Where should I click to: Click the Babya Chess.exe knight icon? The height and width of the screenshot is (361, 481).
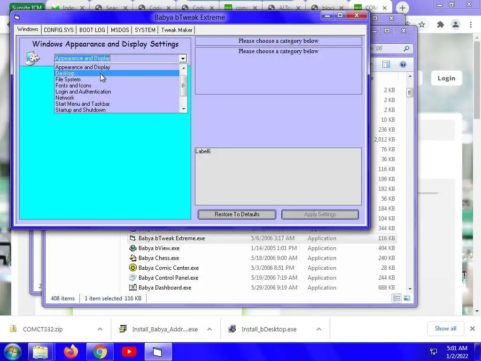[x=132, y=258]
